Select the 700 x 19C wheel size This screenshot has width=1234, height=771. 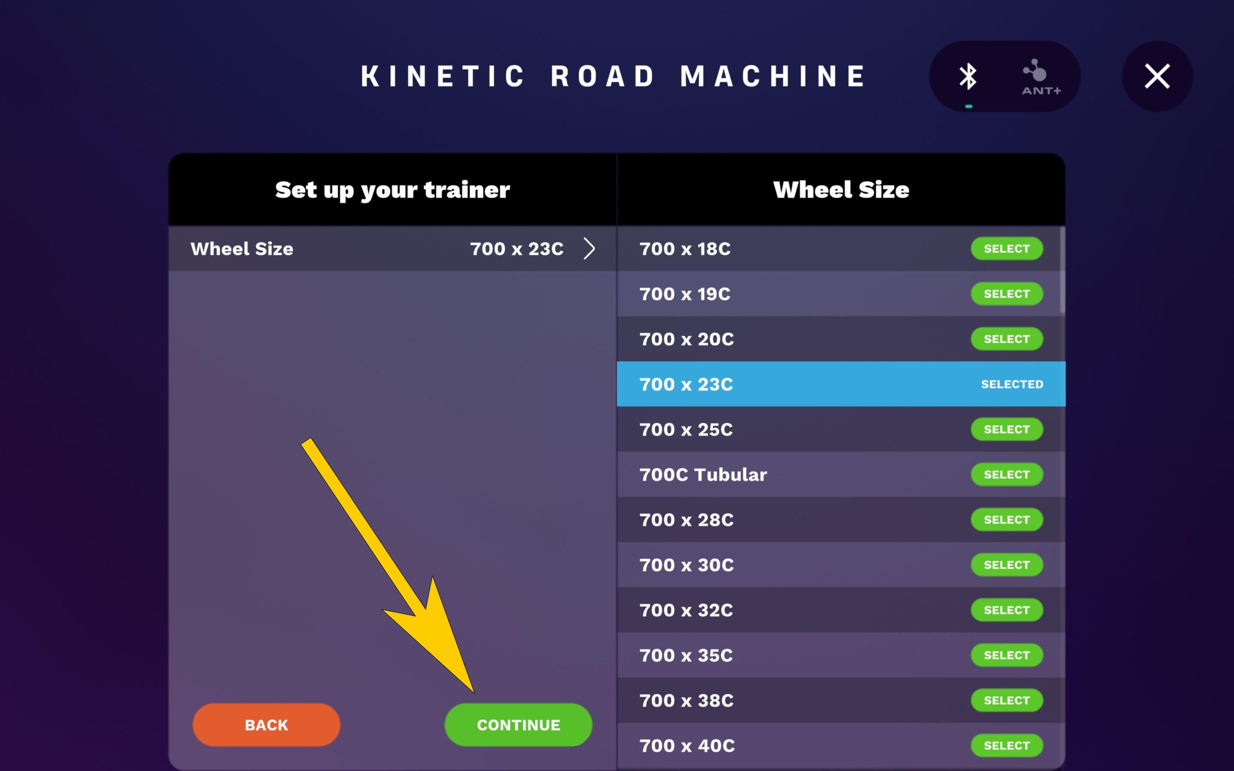coord(1006,294)
